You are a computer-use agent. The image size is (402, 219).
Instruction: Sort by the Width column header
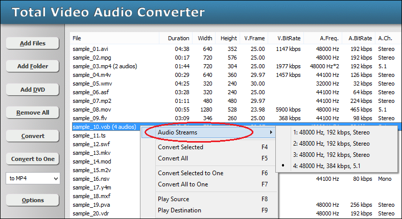[x=204, y=38]
